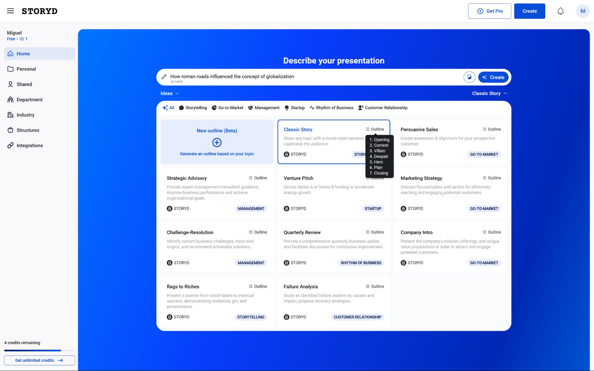Open the notifications bell
Screen dimensions: 594x371
click(x=561, y=11)
